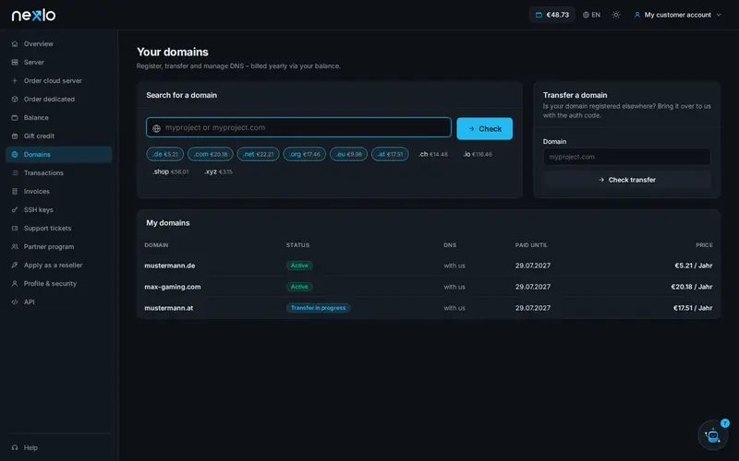Click the Gift credit icon
Screen dimensions: 739x461
15,136
